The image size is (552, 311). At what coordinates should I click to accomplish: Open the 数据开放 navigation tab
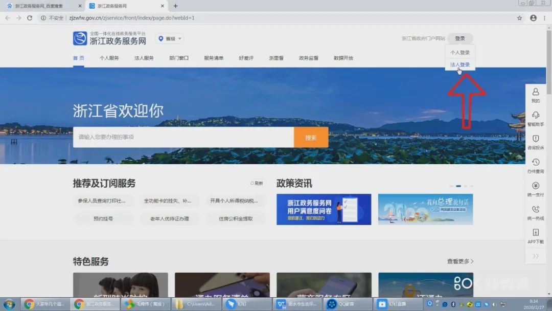coord(343,58)
